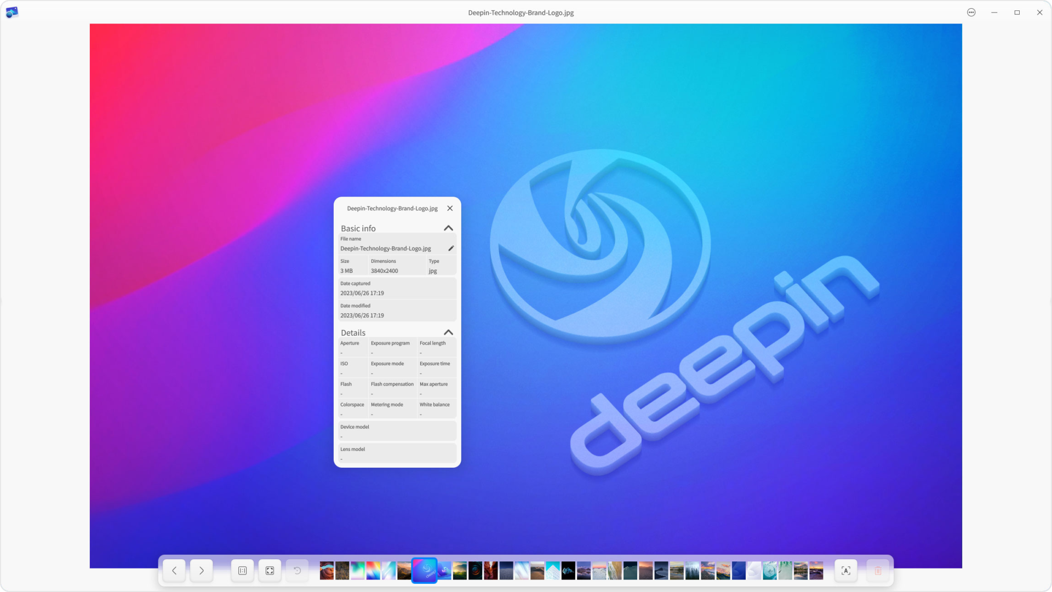
Task: Click the 'Device model' field
Action: tap(397, 432)
